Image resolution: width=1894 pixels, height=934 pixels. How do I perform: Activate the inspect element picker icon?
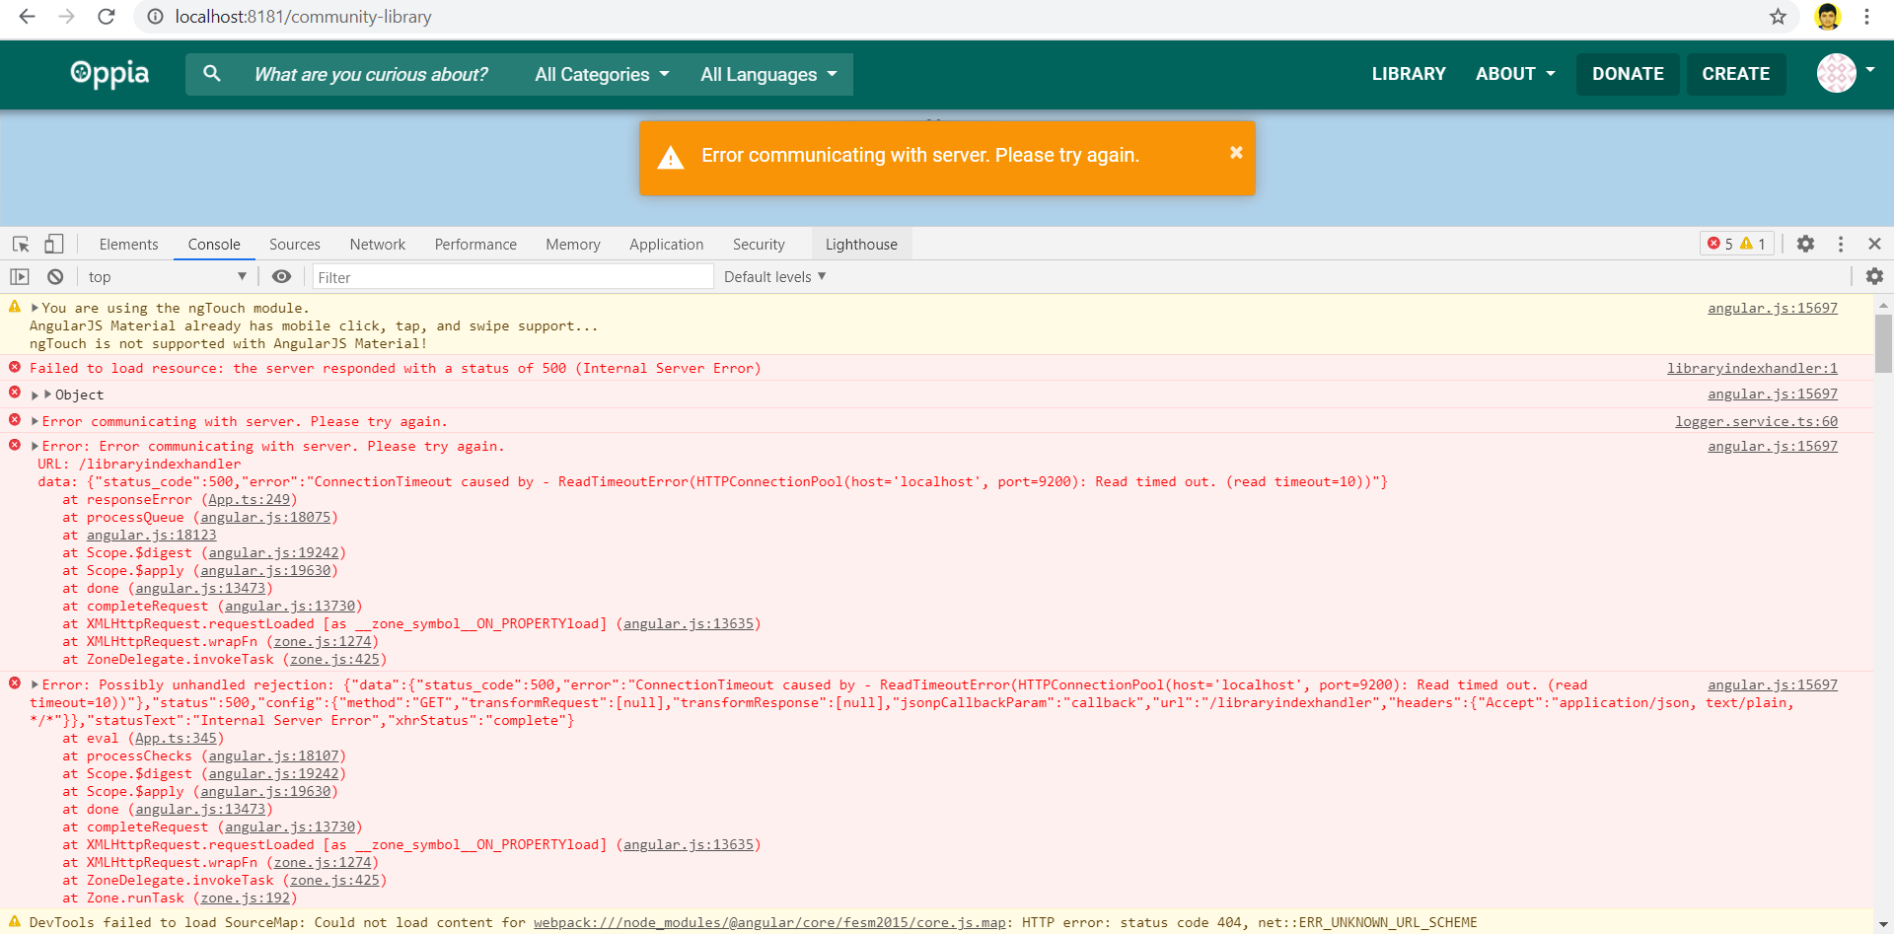pos(21,244)
